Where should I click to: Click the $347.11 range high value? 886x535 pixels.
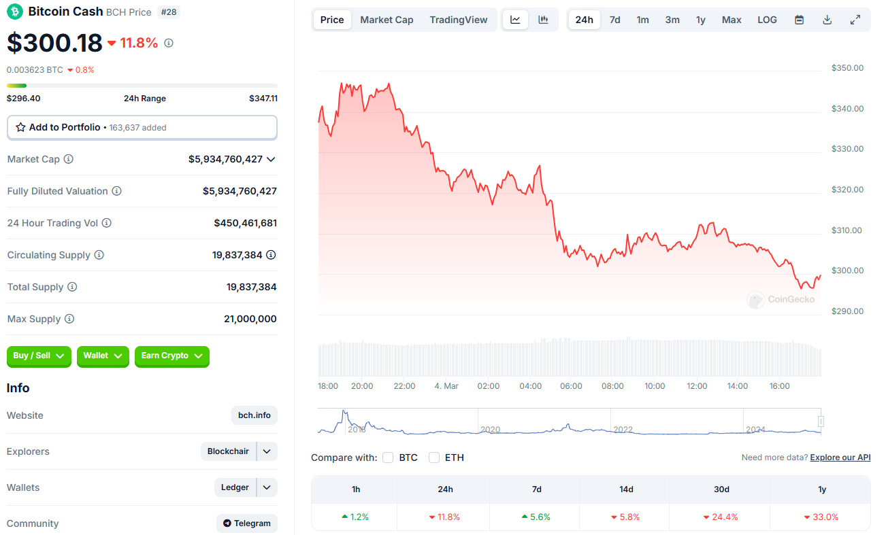(x=263, y=99)
